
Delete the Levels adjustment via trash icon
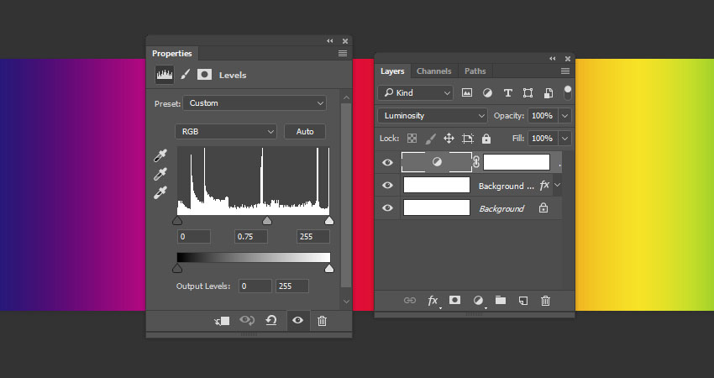click(322, 321)
